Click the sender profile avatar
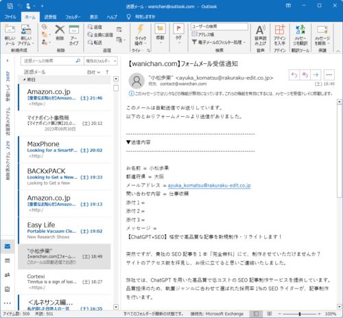343x318 pixels. click(x=137, y=81)
